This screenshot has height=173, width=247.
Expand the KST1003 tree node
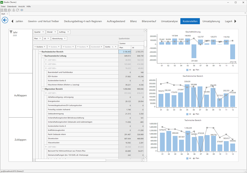point(46,60)
